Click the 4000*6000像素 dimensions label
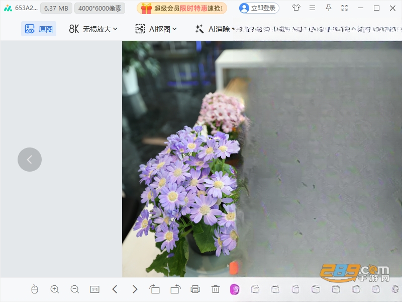Screen dimensions: 402x302 99,8
